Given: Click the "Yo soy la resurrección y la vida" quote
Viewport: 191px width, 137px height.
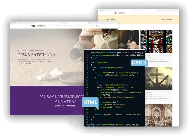Looking at the screenshot, I should tap(62, 99).
